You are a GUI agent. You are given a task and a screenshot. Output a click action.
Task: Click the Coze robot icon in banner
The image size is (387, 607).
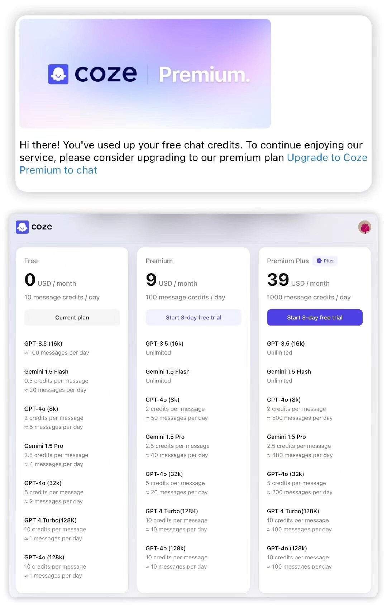(58, 75)
